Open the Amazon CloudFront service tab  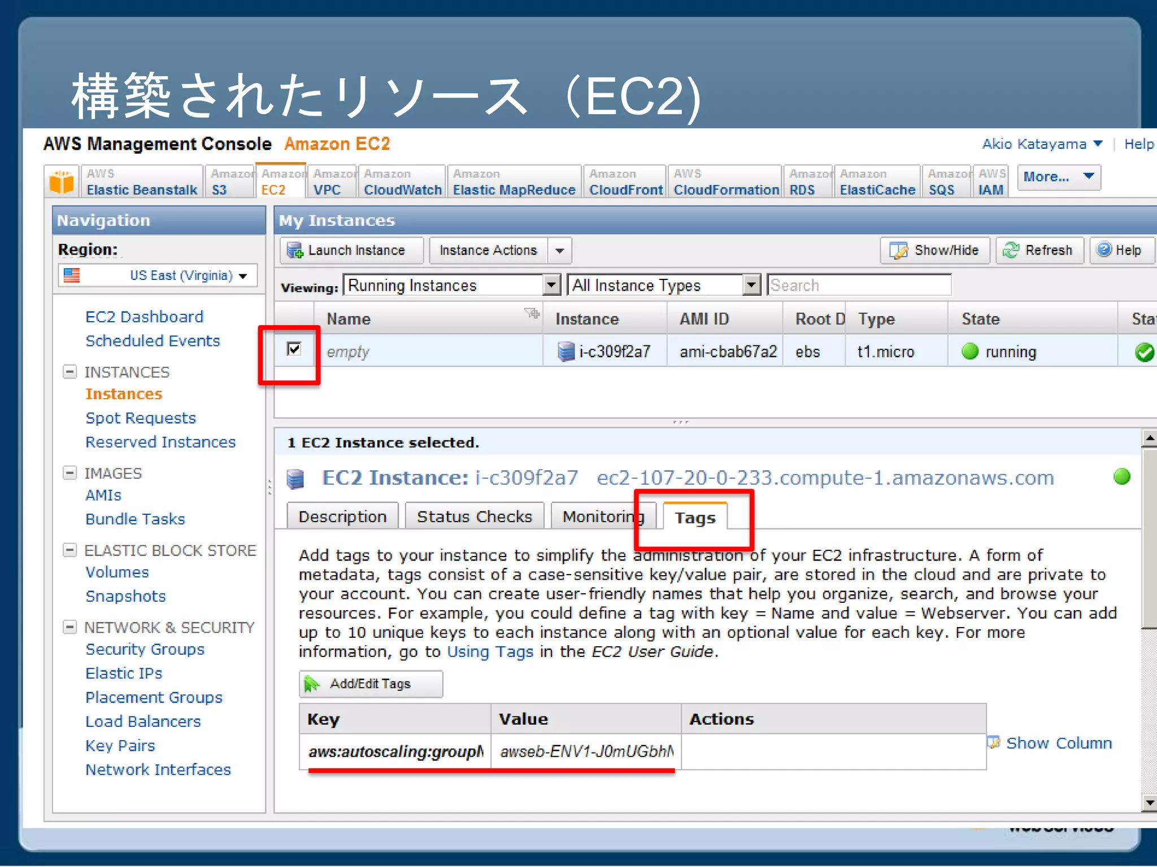pyautogui.click(x=625, y=182)
